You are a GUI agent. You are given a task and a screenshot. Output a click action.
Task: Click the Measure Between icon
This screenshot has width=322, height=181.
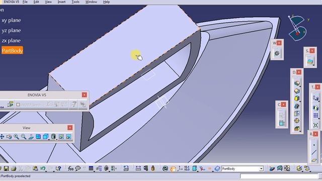pyautogui.click(x=138, y=169)
